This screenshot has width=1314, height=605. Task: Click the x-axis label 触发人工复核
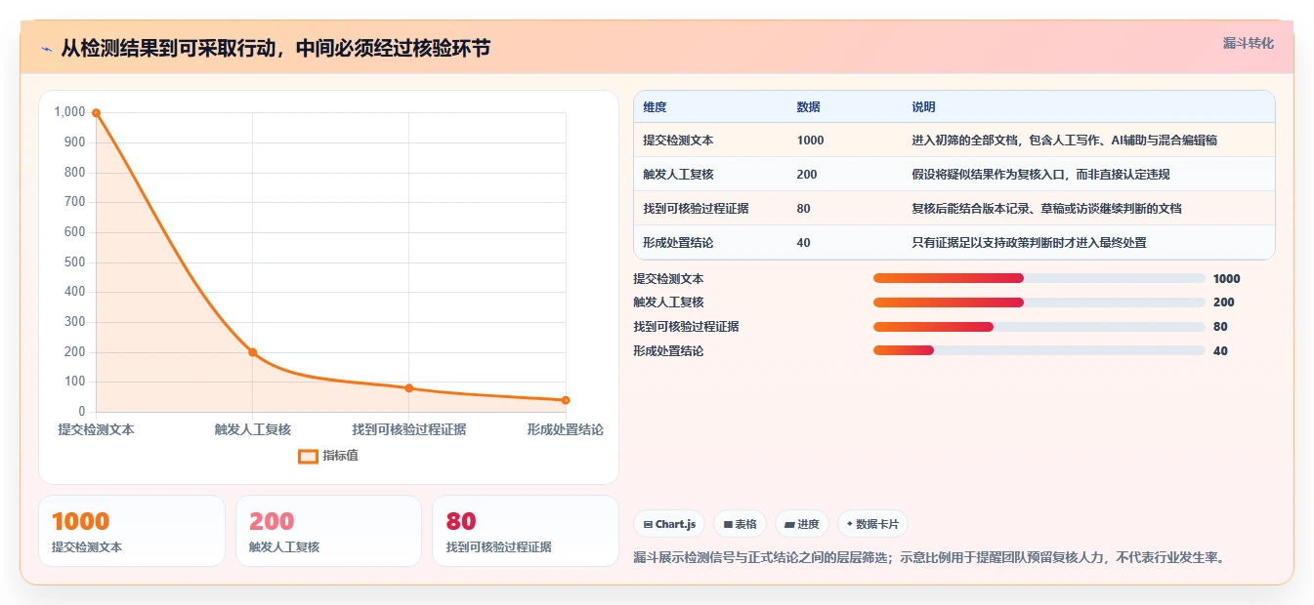[253, 429]
